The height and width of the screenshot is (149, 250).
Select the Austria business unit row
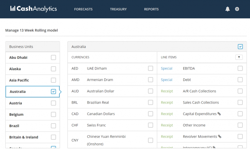[x=33, y=103]
